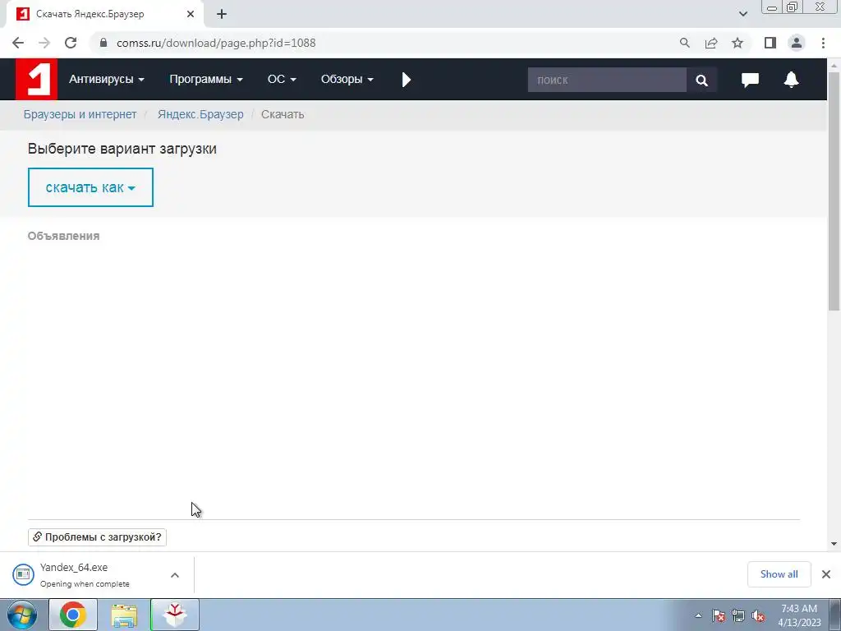View site lock security info
This screenshot has width=841, height=631.
point(103,43)
